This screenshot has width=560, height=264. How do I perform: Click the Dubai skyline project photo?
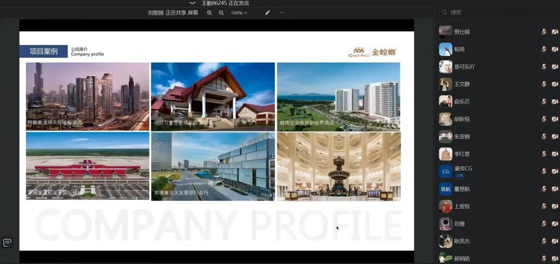click(x=88, y=96)
